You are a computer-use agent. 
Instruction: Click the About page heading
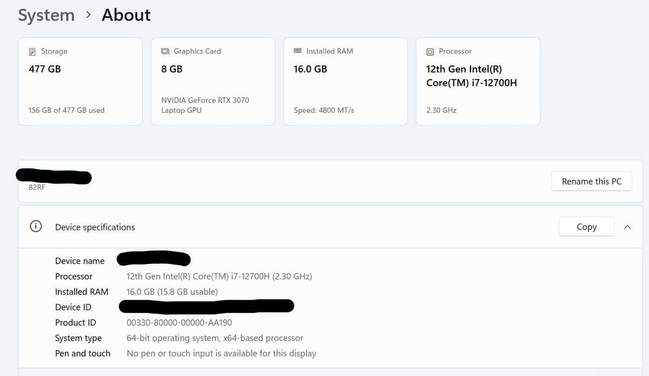pos(126,16)
